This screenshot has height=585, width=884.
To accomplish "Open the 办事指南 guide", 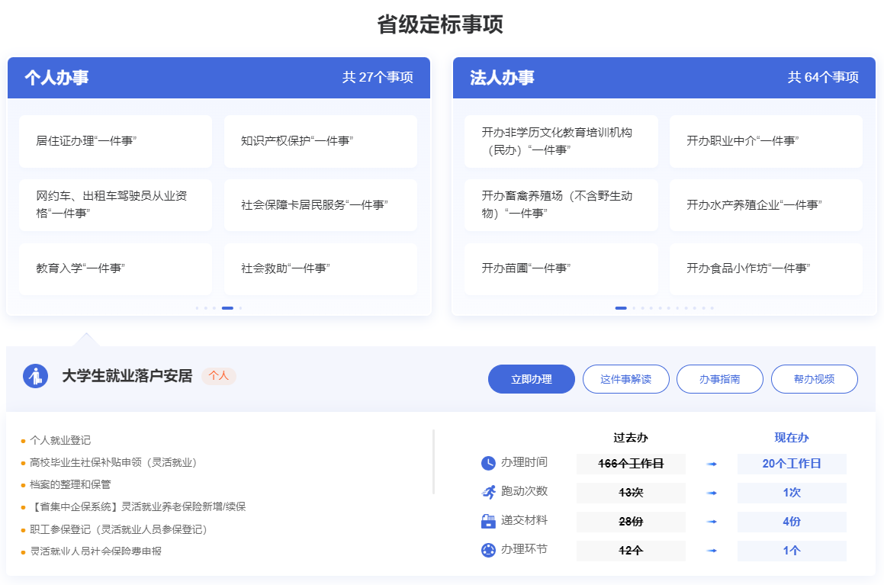I will click(719, 379).
